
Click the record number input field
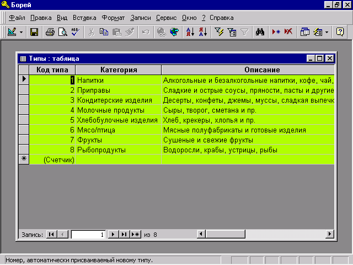pos(88,235)
